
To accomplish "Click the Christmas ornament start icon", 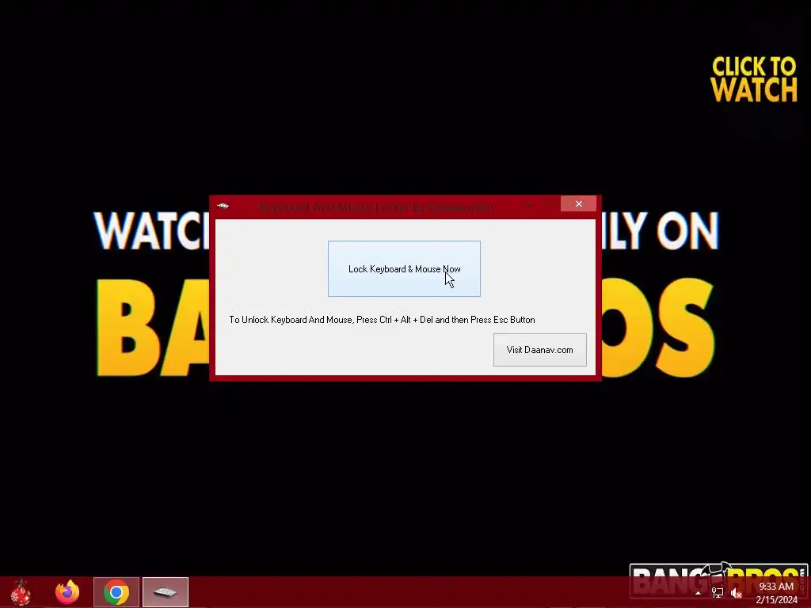I will click(x=21, y=592).
